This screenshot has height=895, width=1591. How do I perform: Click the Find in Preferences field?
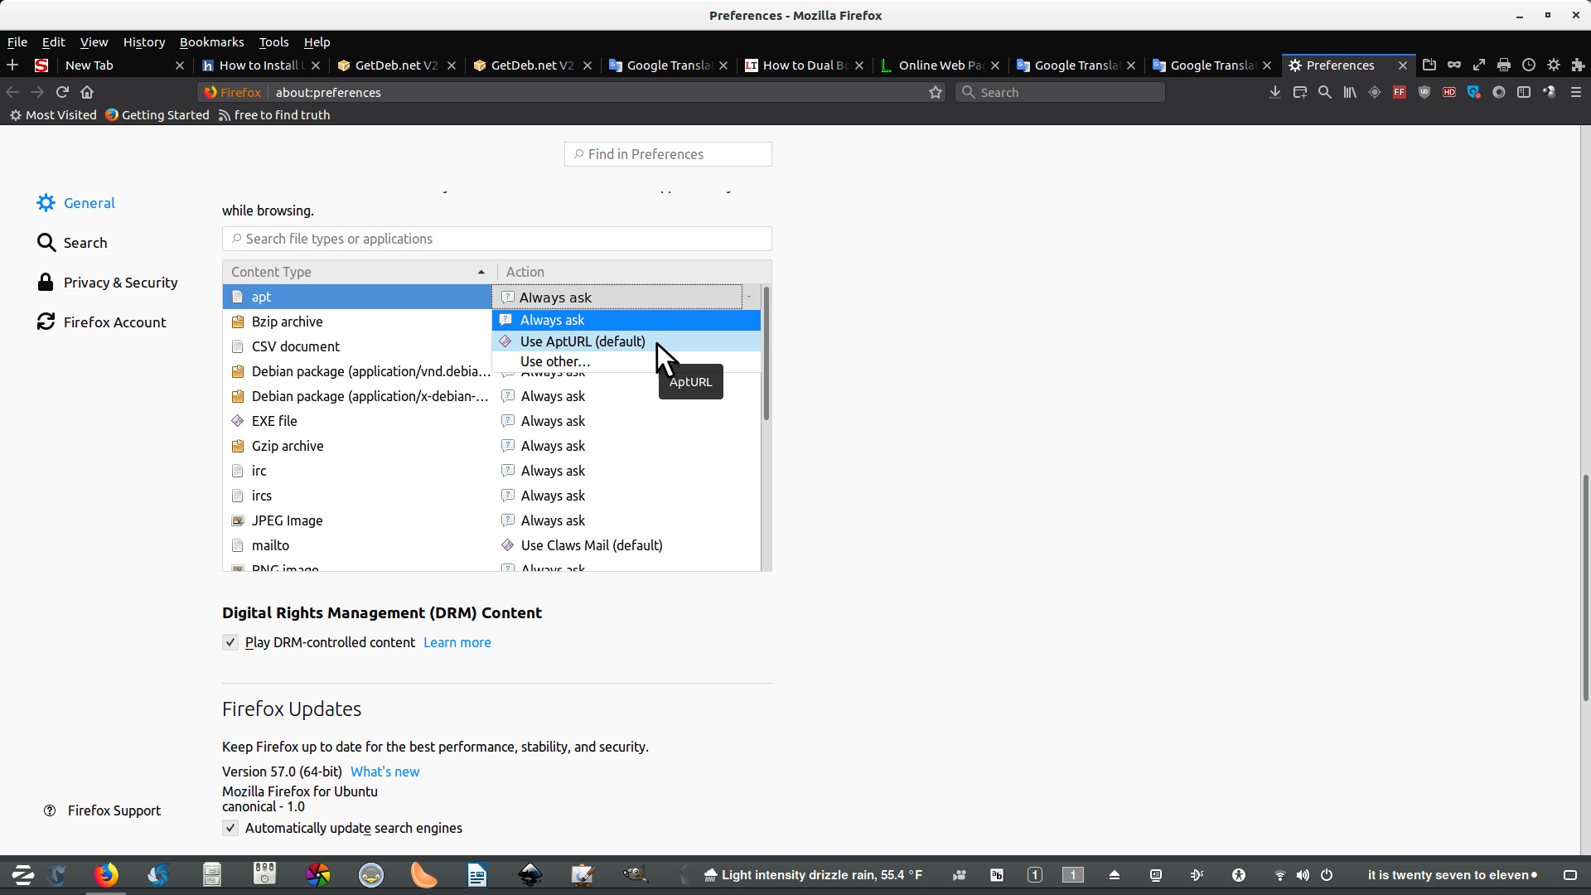click(668, 154)
